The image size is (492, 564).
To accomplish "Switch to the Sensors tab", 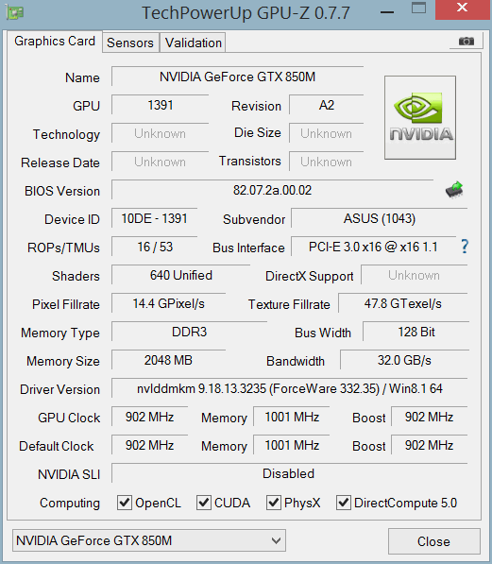I will 130,43.
